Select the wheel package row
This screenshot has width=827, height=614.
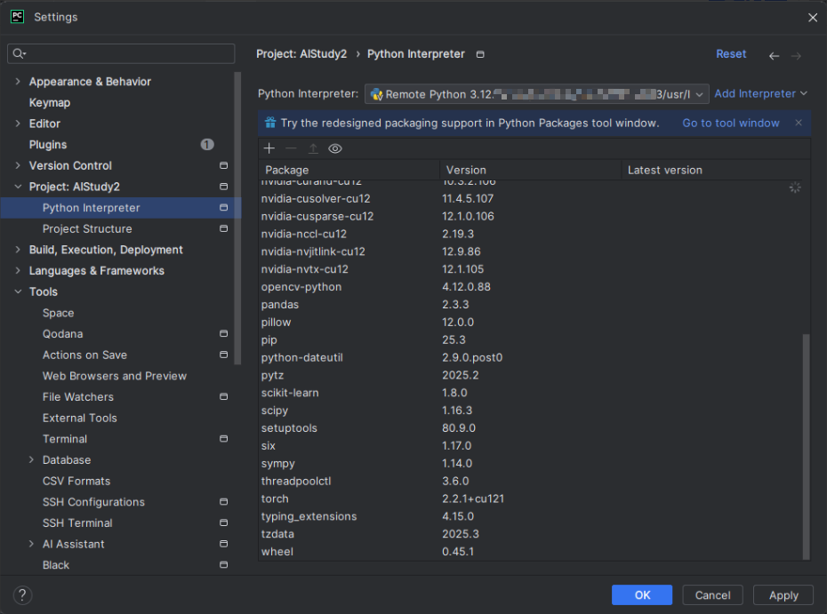(x=530, y=552)
